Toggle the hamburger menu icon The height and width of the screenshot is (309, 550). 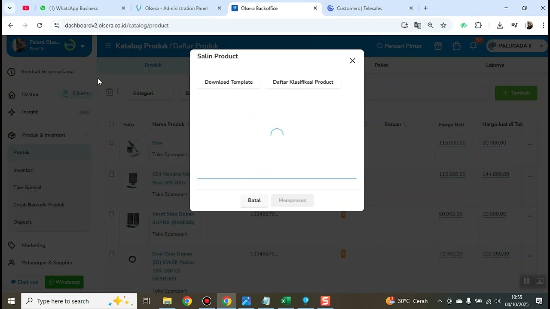point(108,46)
